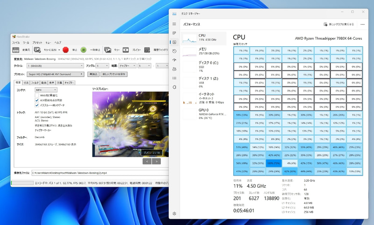
Task: Switch to the フィルタ tab
Action: tap(35, 83)
